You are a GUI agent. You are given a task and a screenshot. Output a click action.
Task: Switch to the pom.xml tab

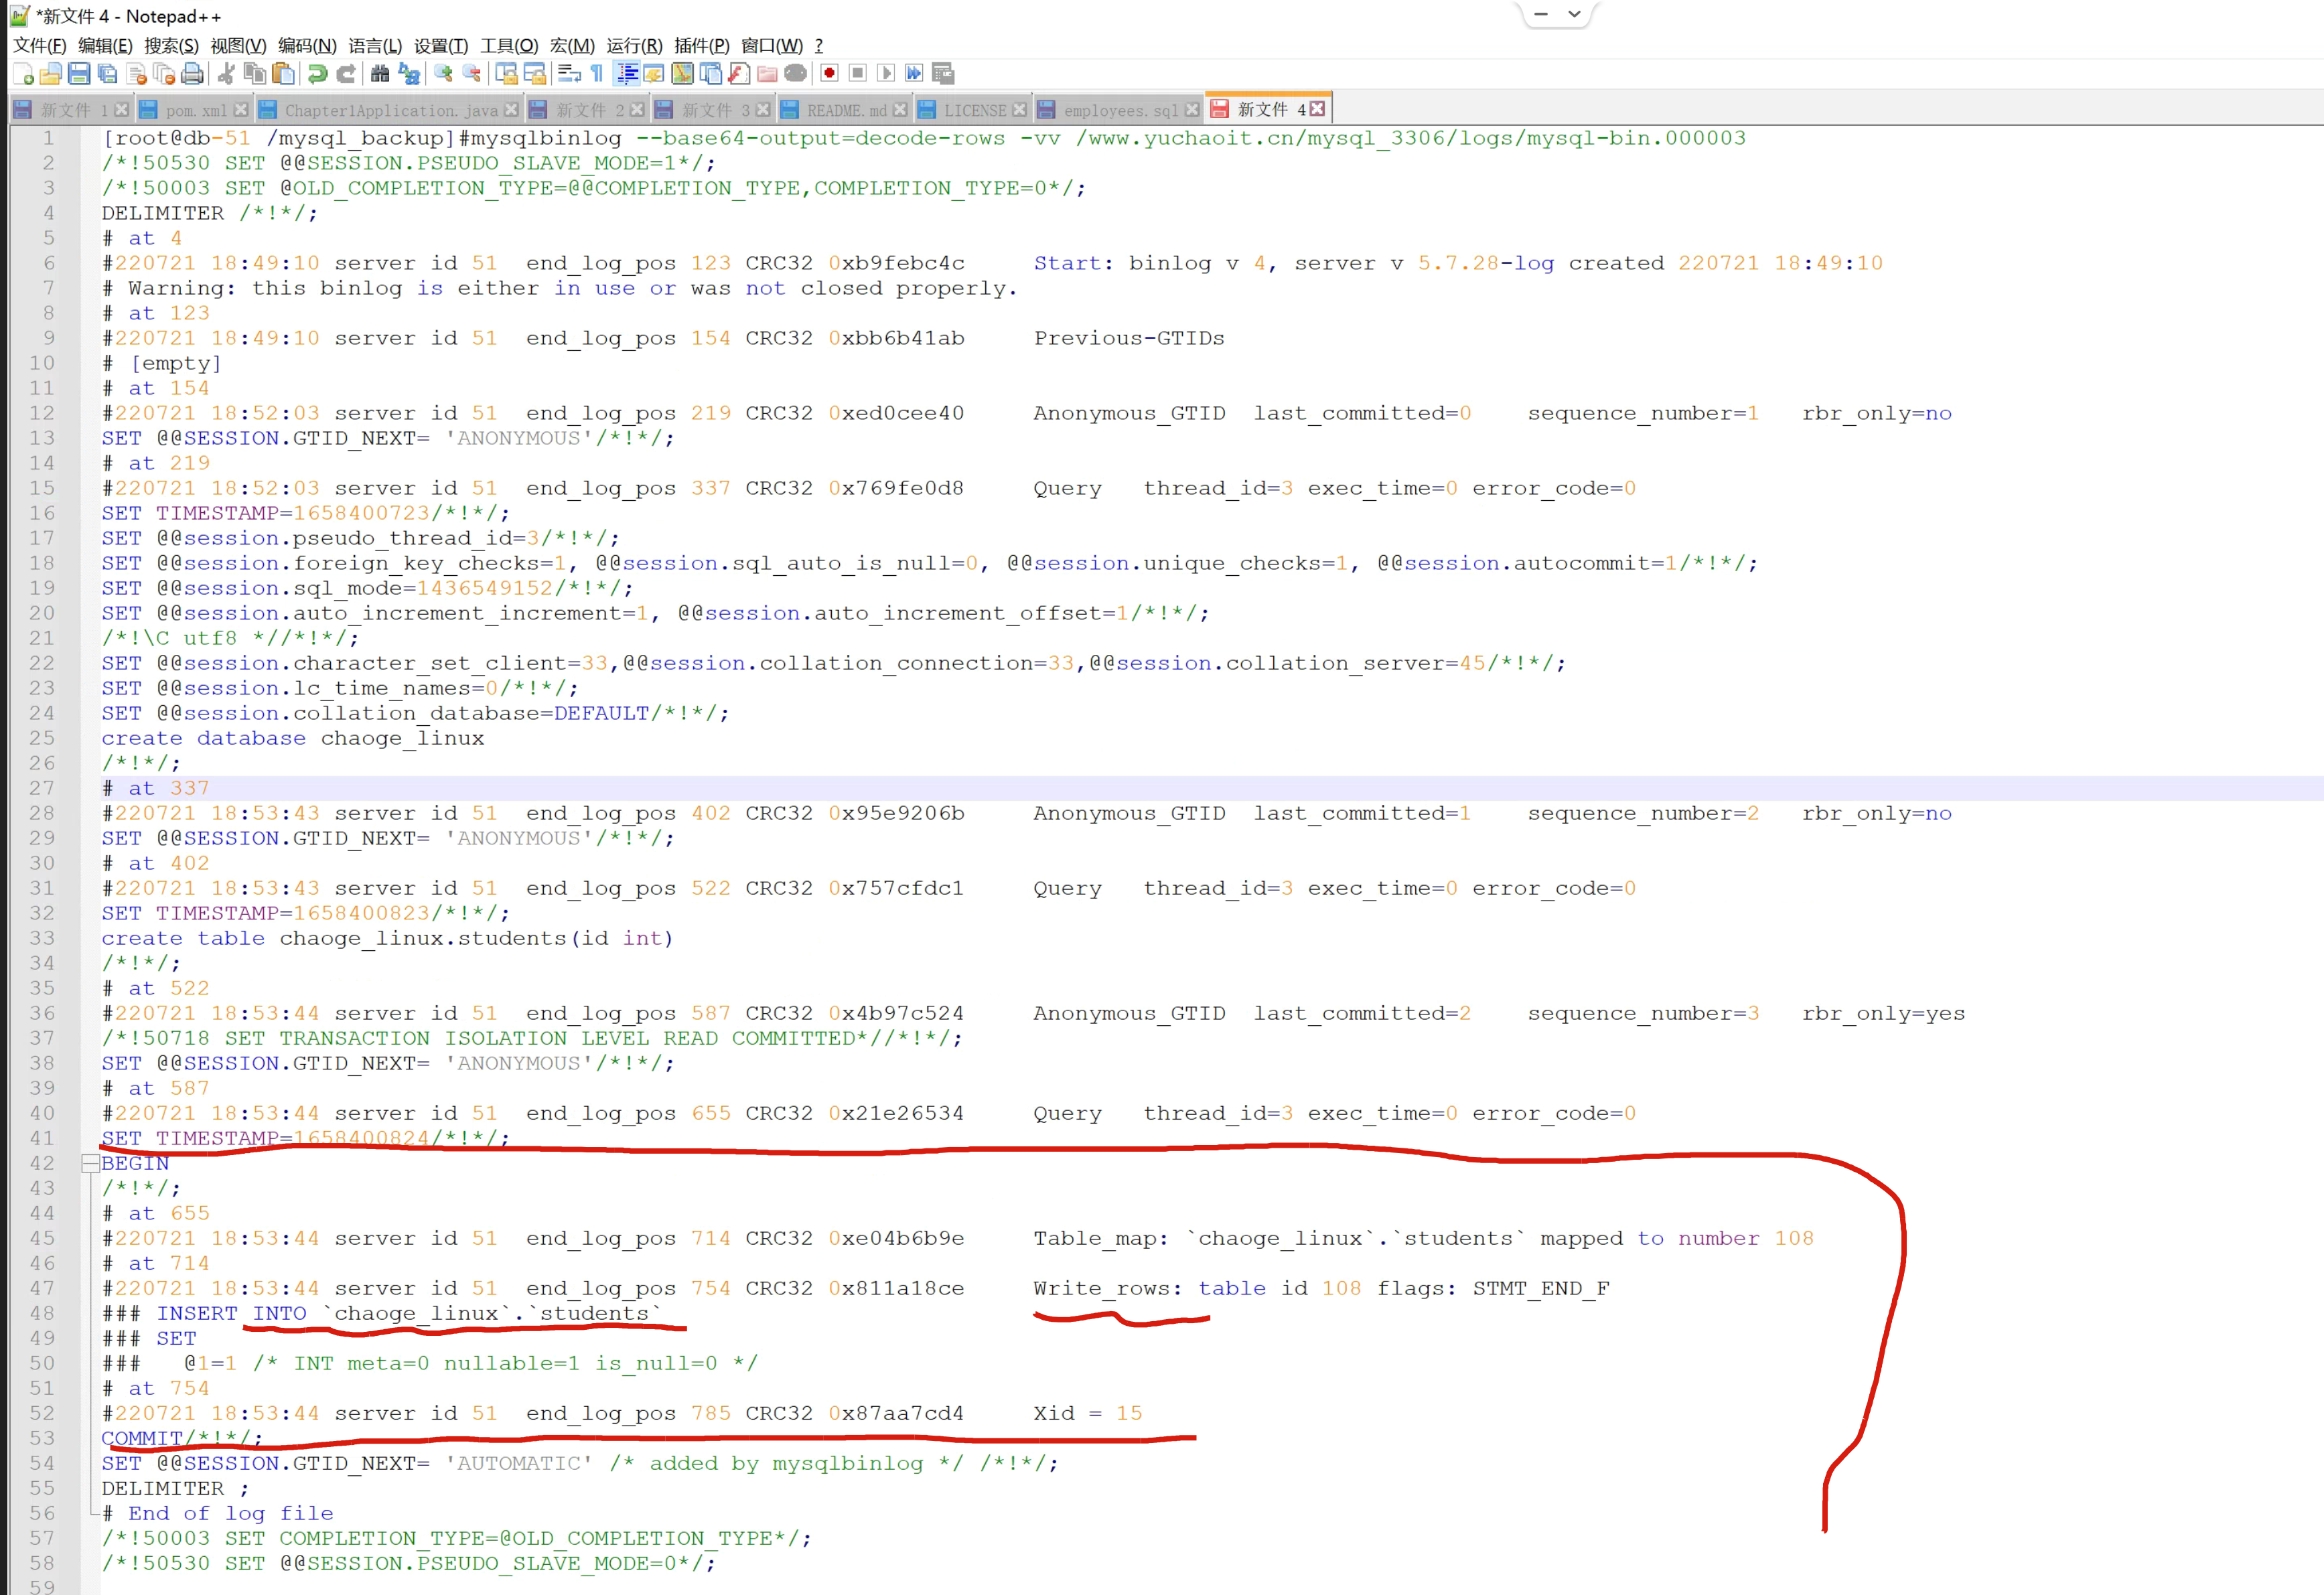point(196,110)
